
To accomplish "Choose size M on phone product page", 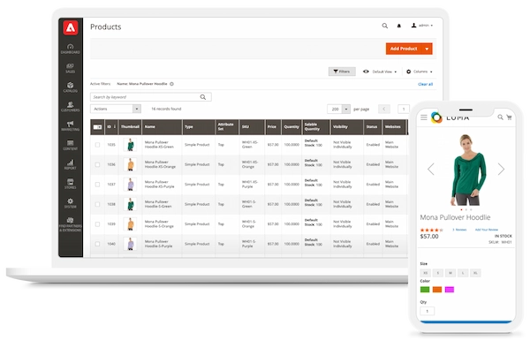I will [x=450, y=273].
